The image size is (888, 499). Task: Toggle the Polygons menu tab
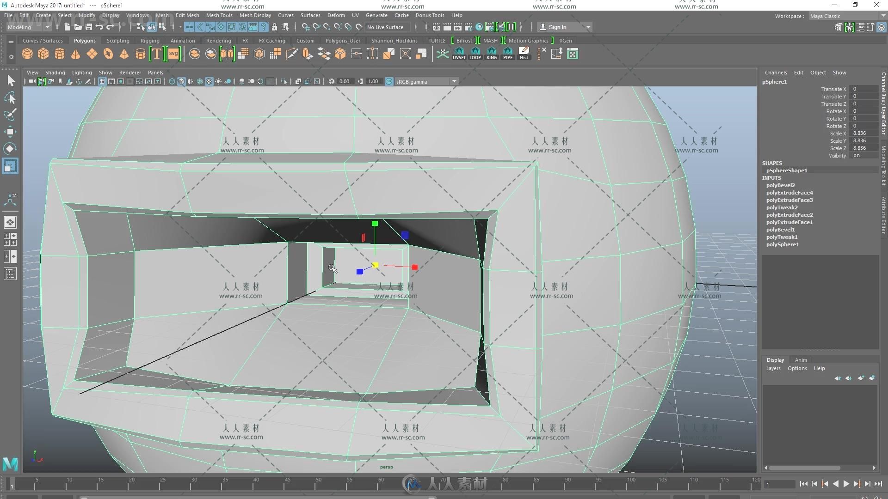pos(84,40)
